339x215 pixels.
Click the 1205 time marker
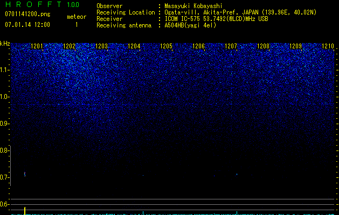pos(166,46)
